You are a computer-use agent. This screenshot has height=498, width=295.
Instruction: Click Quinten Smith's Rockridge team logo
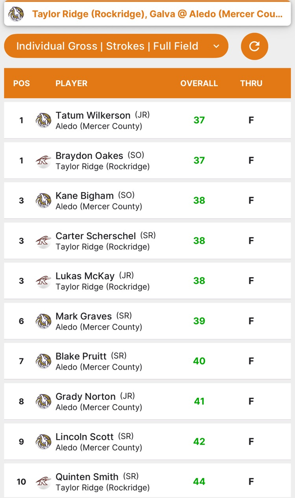(43, 482)
